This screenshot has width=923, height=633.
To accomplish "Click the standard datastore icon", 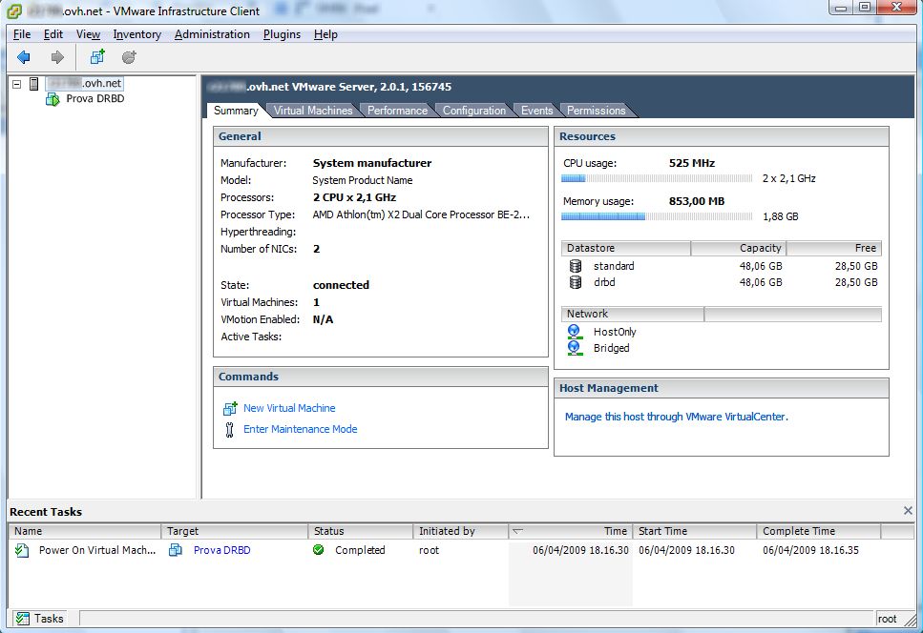I will [x=576, y=266].
